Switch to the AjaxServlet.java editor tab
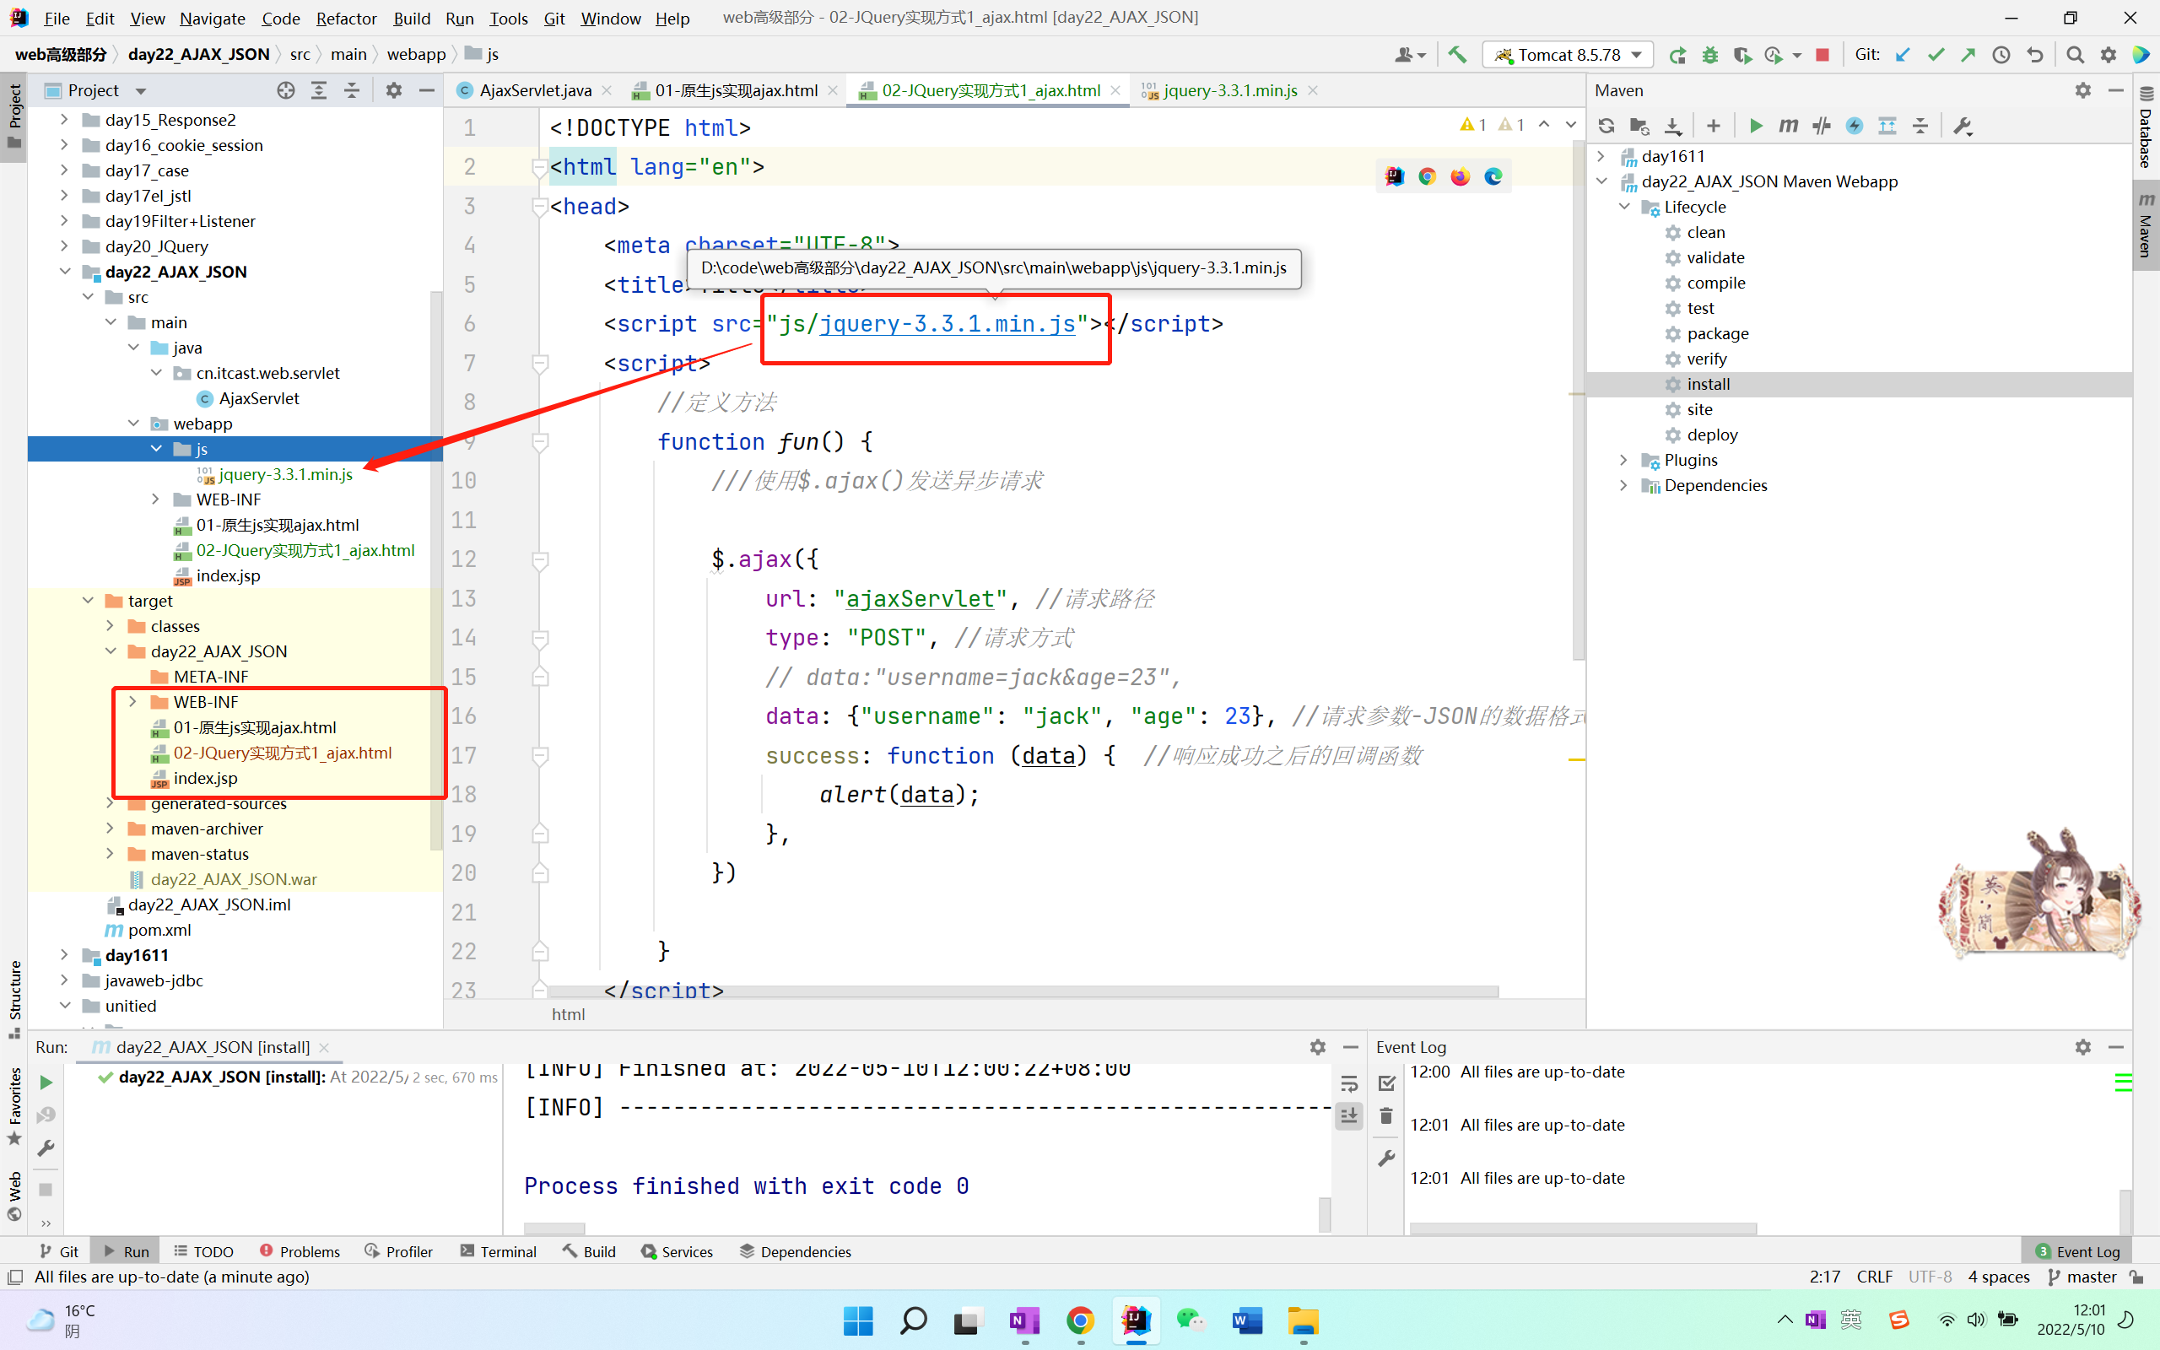This screenshot has height=1350, width=2160. click(x=534, y=90)
